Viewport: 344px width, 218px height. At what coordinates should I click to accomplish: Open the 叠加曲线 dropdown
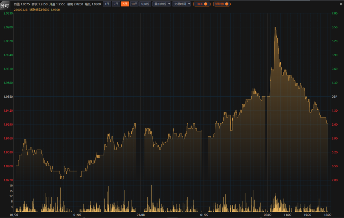pyautogui.click(x=161, y=4)
